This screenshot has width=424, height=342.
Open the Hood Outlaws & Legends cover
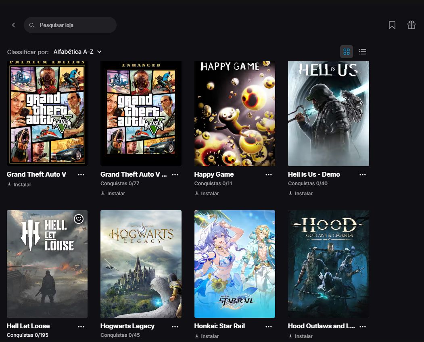[x=328, y=264]
